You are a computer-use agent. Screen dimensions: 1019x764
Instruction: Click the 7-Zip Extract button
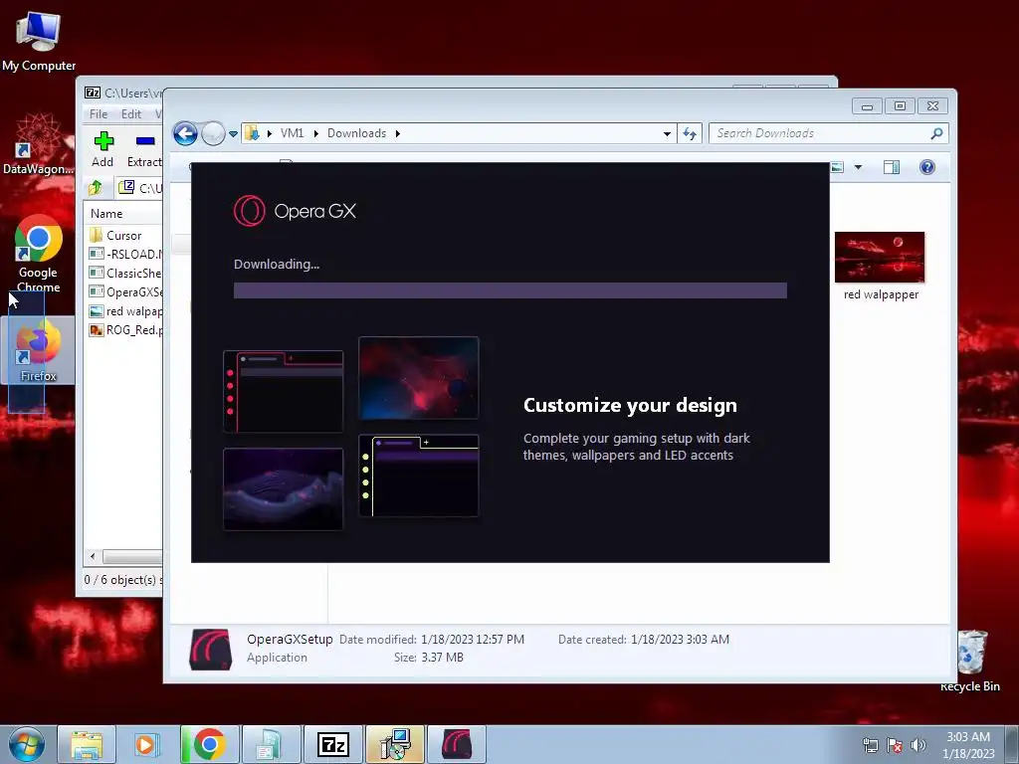pyautogui.click(x=144, y=149)
